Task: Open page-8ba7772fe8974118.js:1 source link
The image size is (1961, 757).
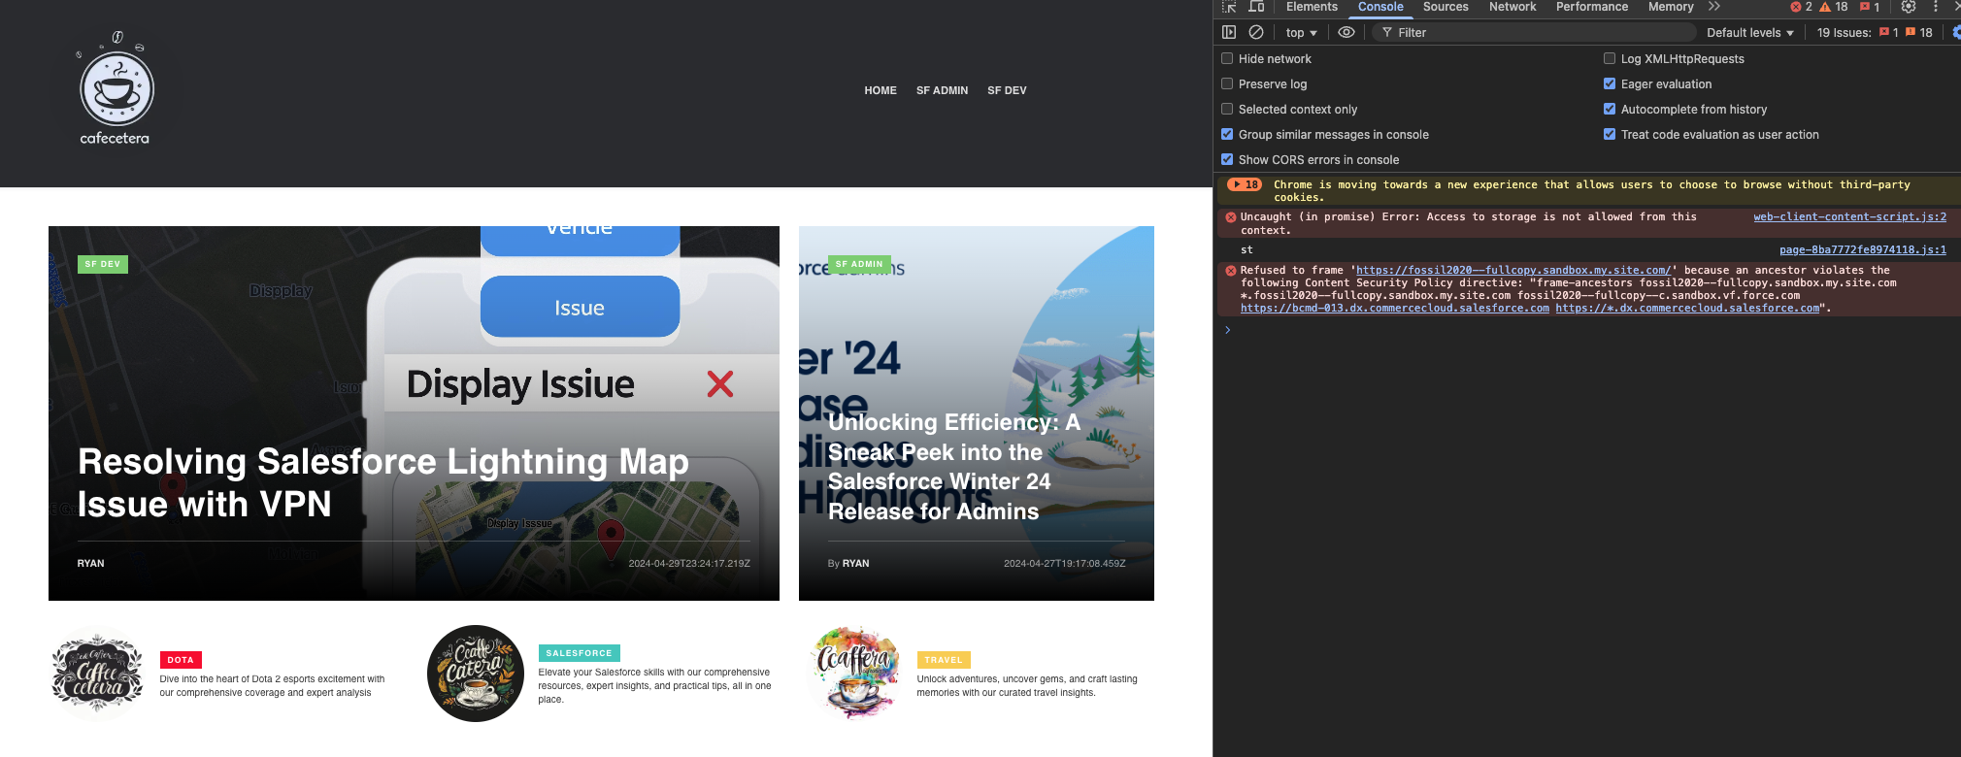Action: [x=1862, y=250]
